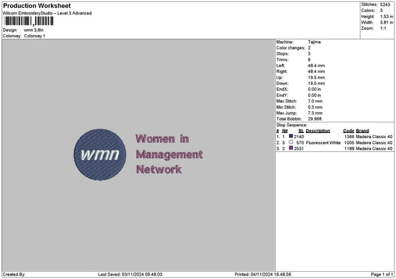Viewport: 396px width, 279px height.
Task: Click the Color changes value 2
Action: pos(309,48)
